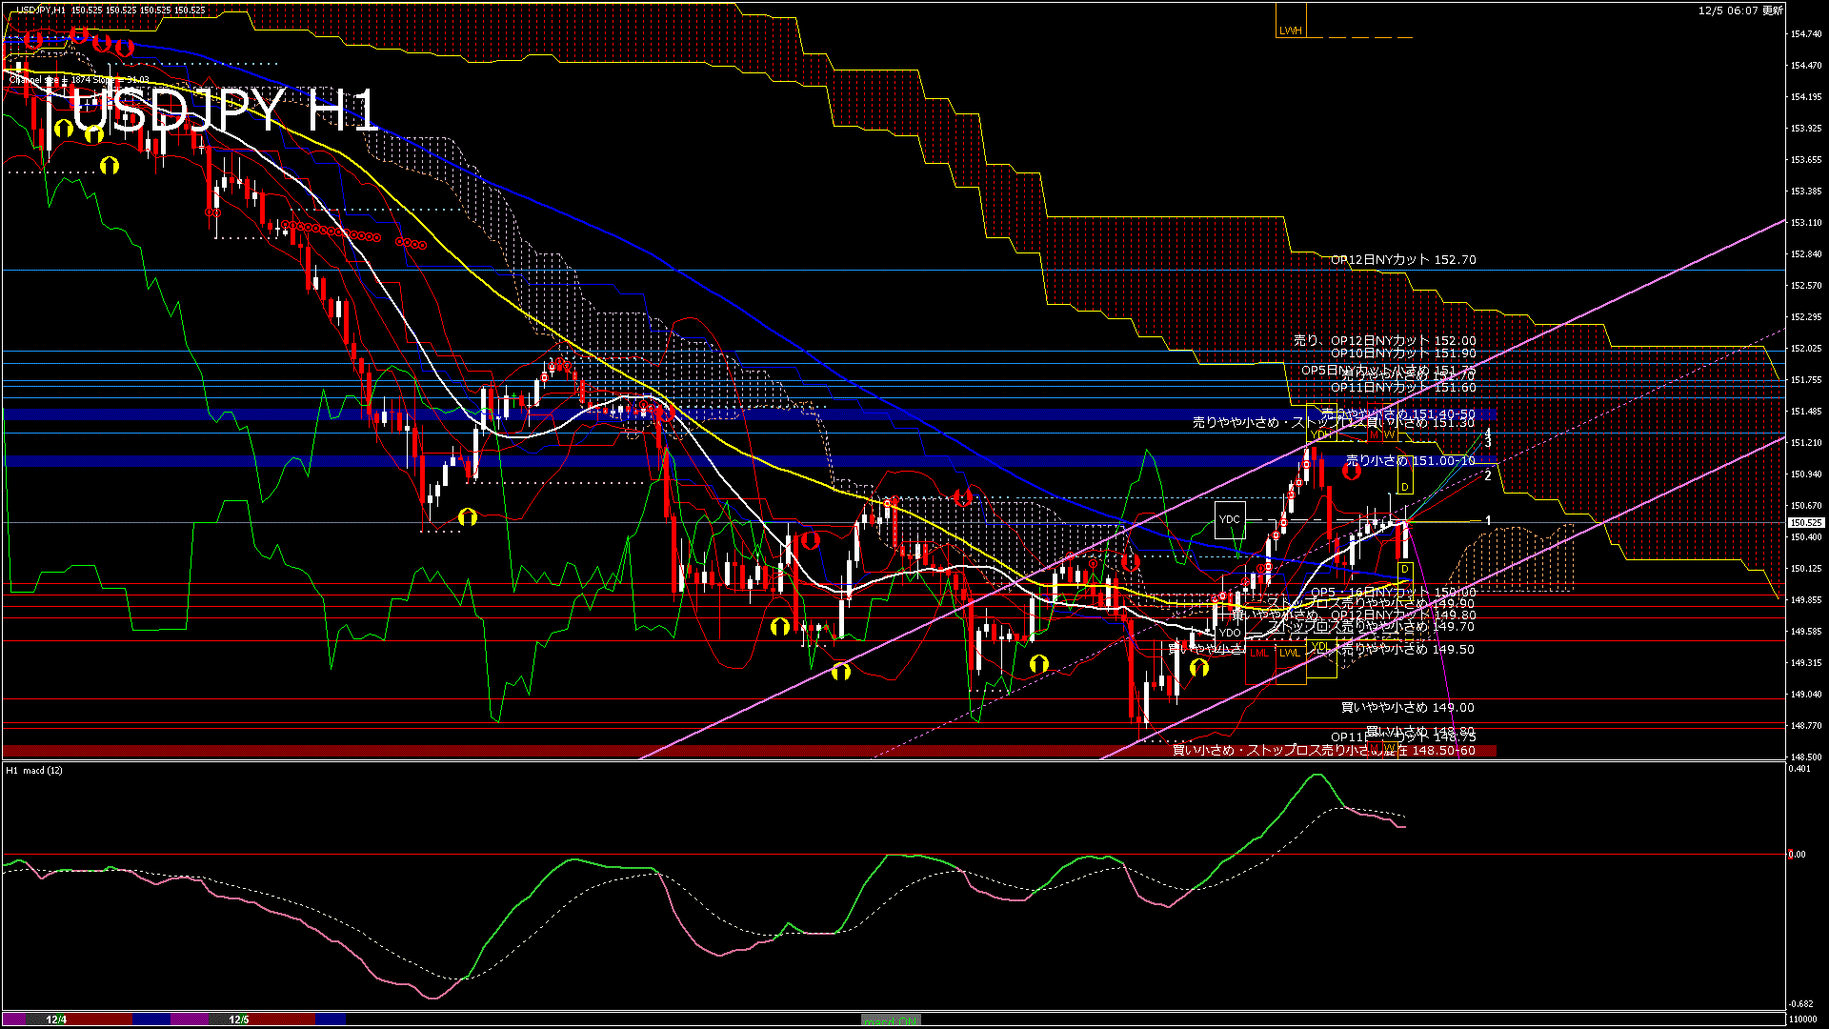1829x1029 pixels.
Task: Select the red LML marker box
Action: [1259, 653]
